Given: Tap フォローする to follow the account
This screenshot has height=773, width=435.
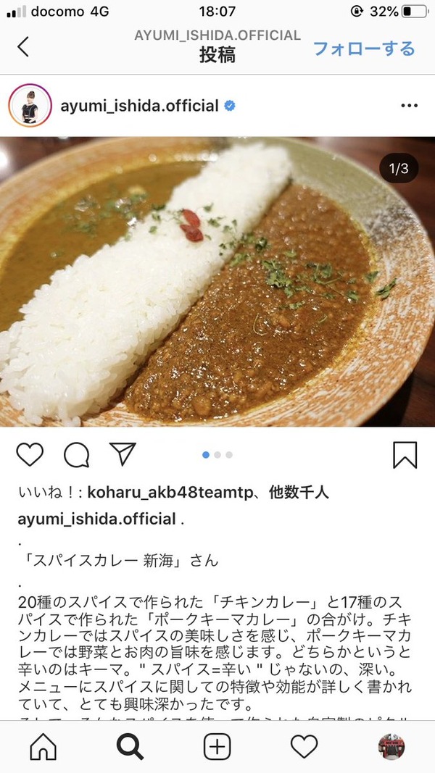Looking at the screenshot, I should (x=364, y=49).
